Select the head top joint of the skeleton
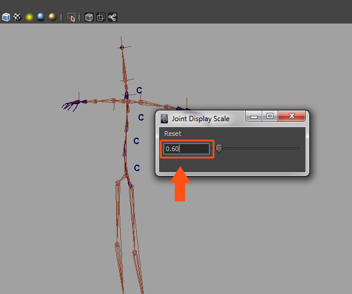352x294 pixels. (122, 48)
